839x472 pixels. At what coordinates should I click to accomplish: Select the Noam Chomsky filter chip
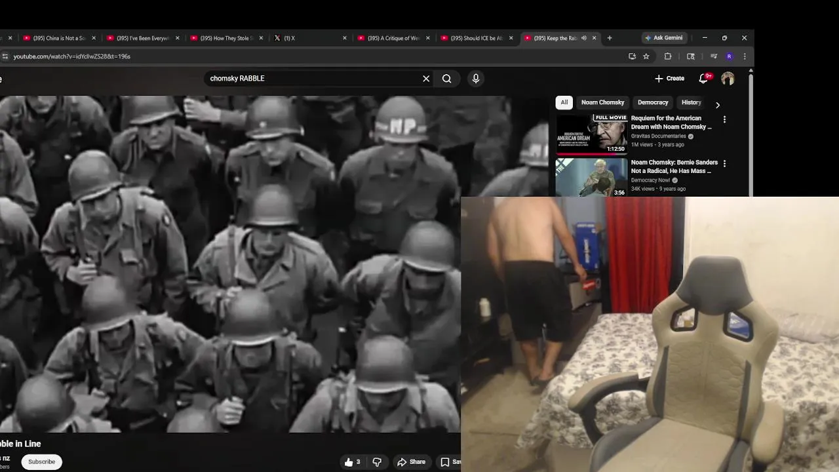coord(602,102)
